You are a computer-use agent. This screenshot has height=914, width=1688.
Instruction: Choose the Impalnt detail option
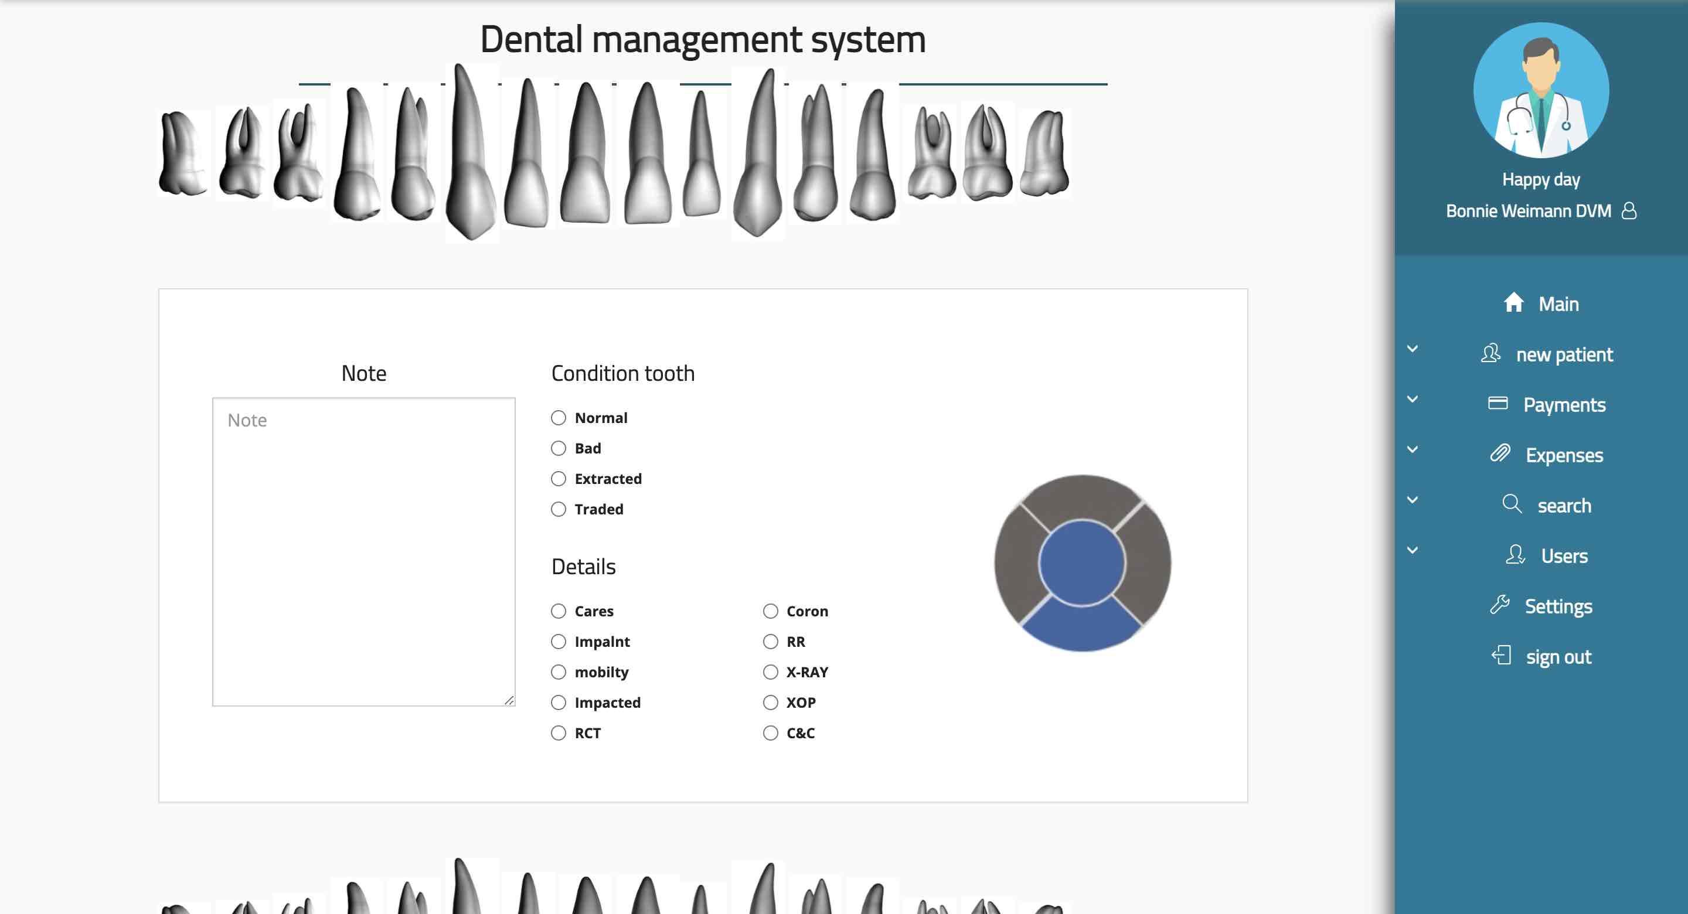[559, 642]
